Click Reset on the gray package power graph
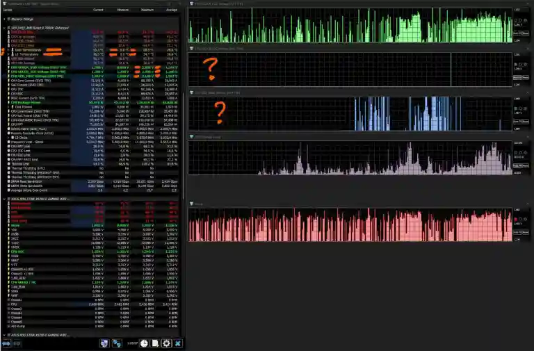The image size is (534, 351). tap(526, 166)
